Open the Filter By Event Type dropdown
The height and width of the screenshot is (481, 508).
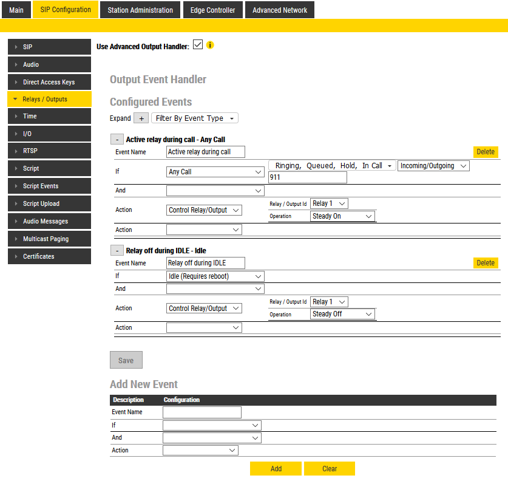point(194,118)
